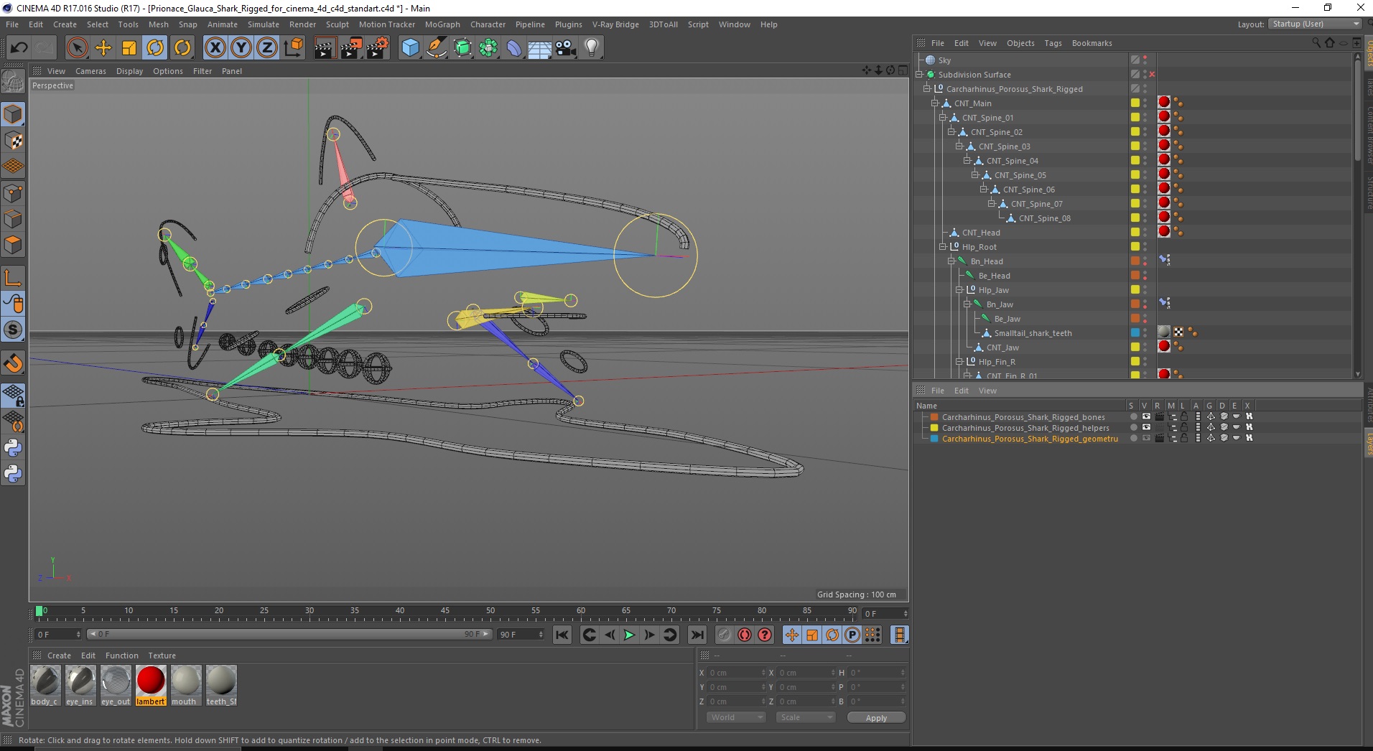Click the Undo arrow icon
The width and height of the screenshot is (1373, 751).
click(x=19, y=48)
